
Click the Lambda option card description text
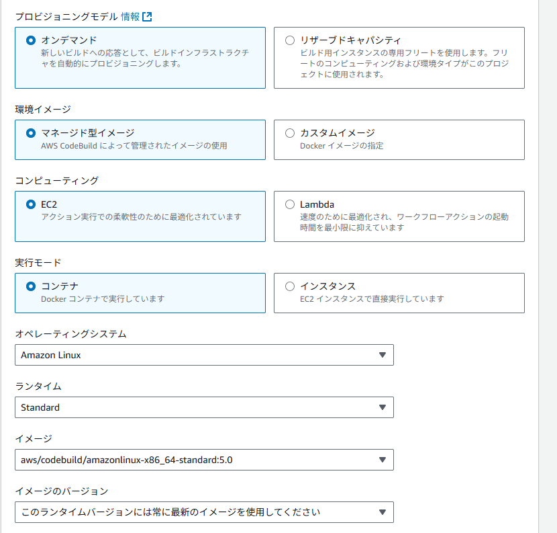click(x=404, y=222)
